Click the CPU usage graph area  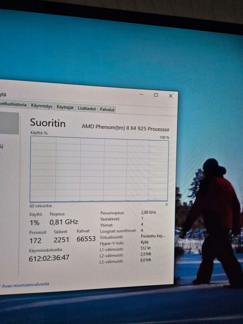[99, 170]
